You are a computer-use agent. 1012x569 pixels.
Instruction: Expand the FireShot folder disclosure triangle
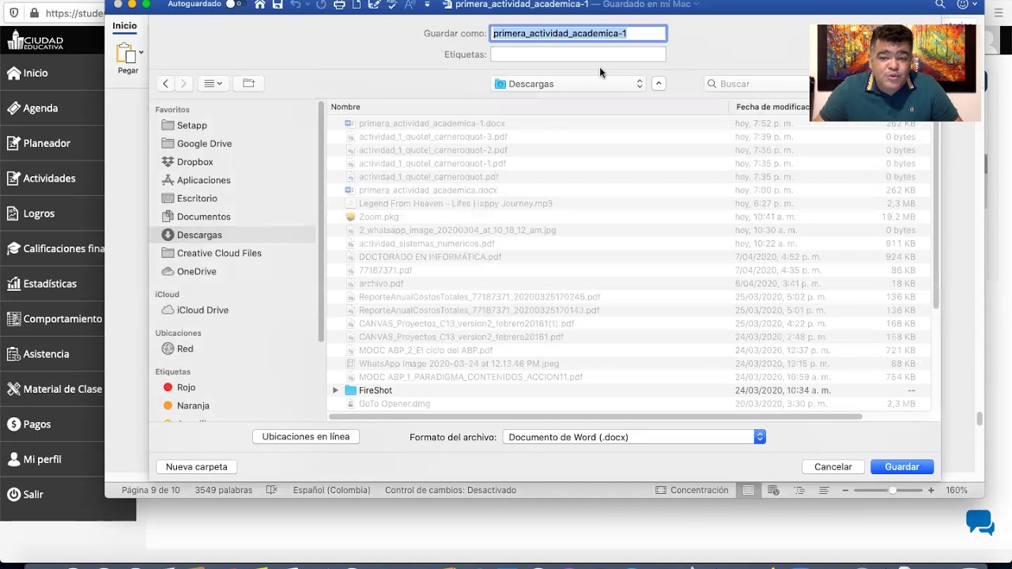click(335, 390)
